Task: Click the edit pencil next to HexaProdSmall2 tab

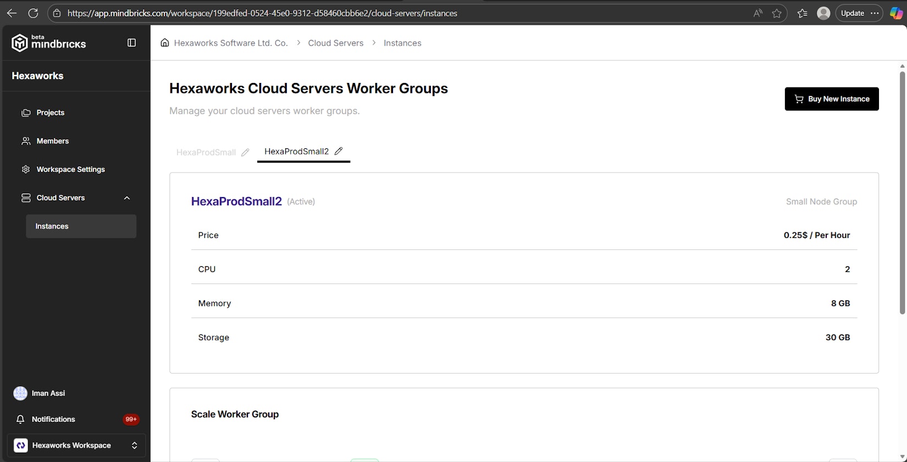Action: click(339, 151)
